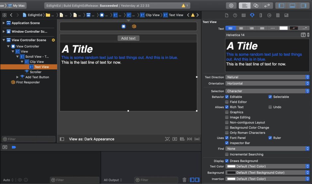The height and width of the screenshot is (184, 312).
Task: Open the Find dropdown set to None
Action: (267, 149)
